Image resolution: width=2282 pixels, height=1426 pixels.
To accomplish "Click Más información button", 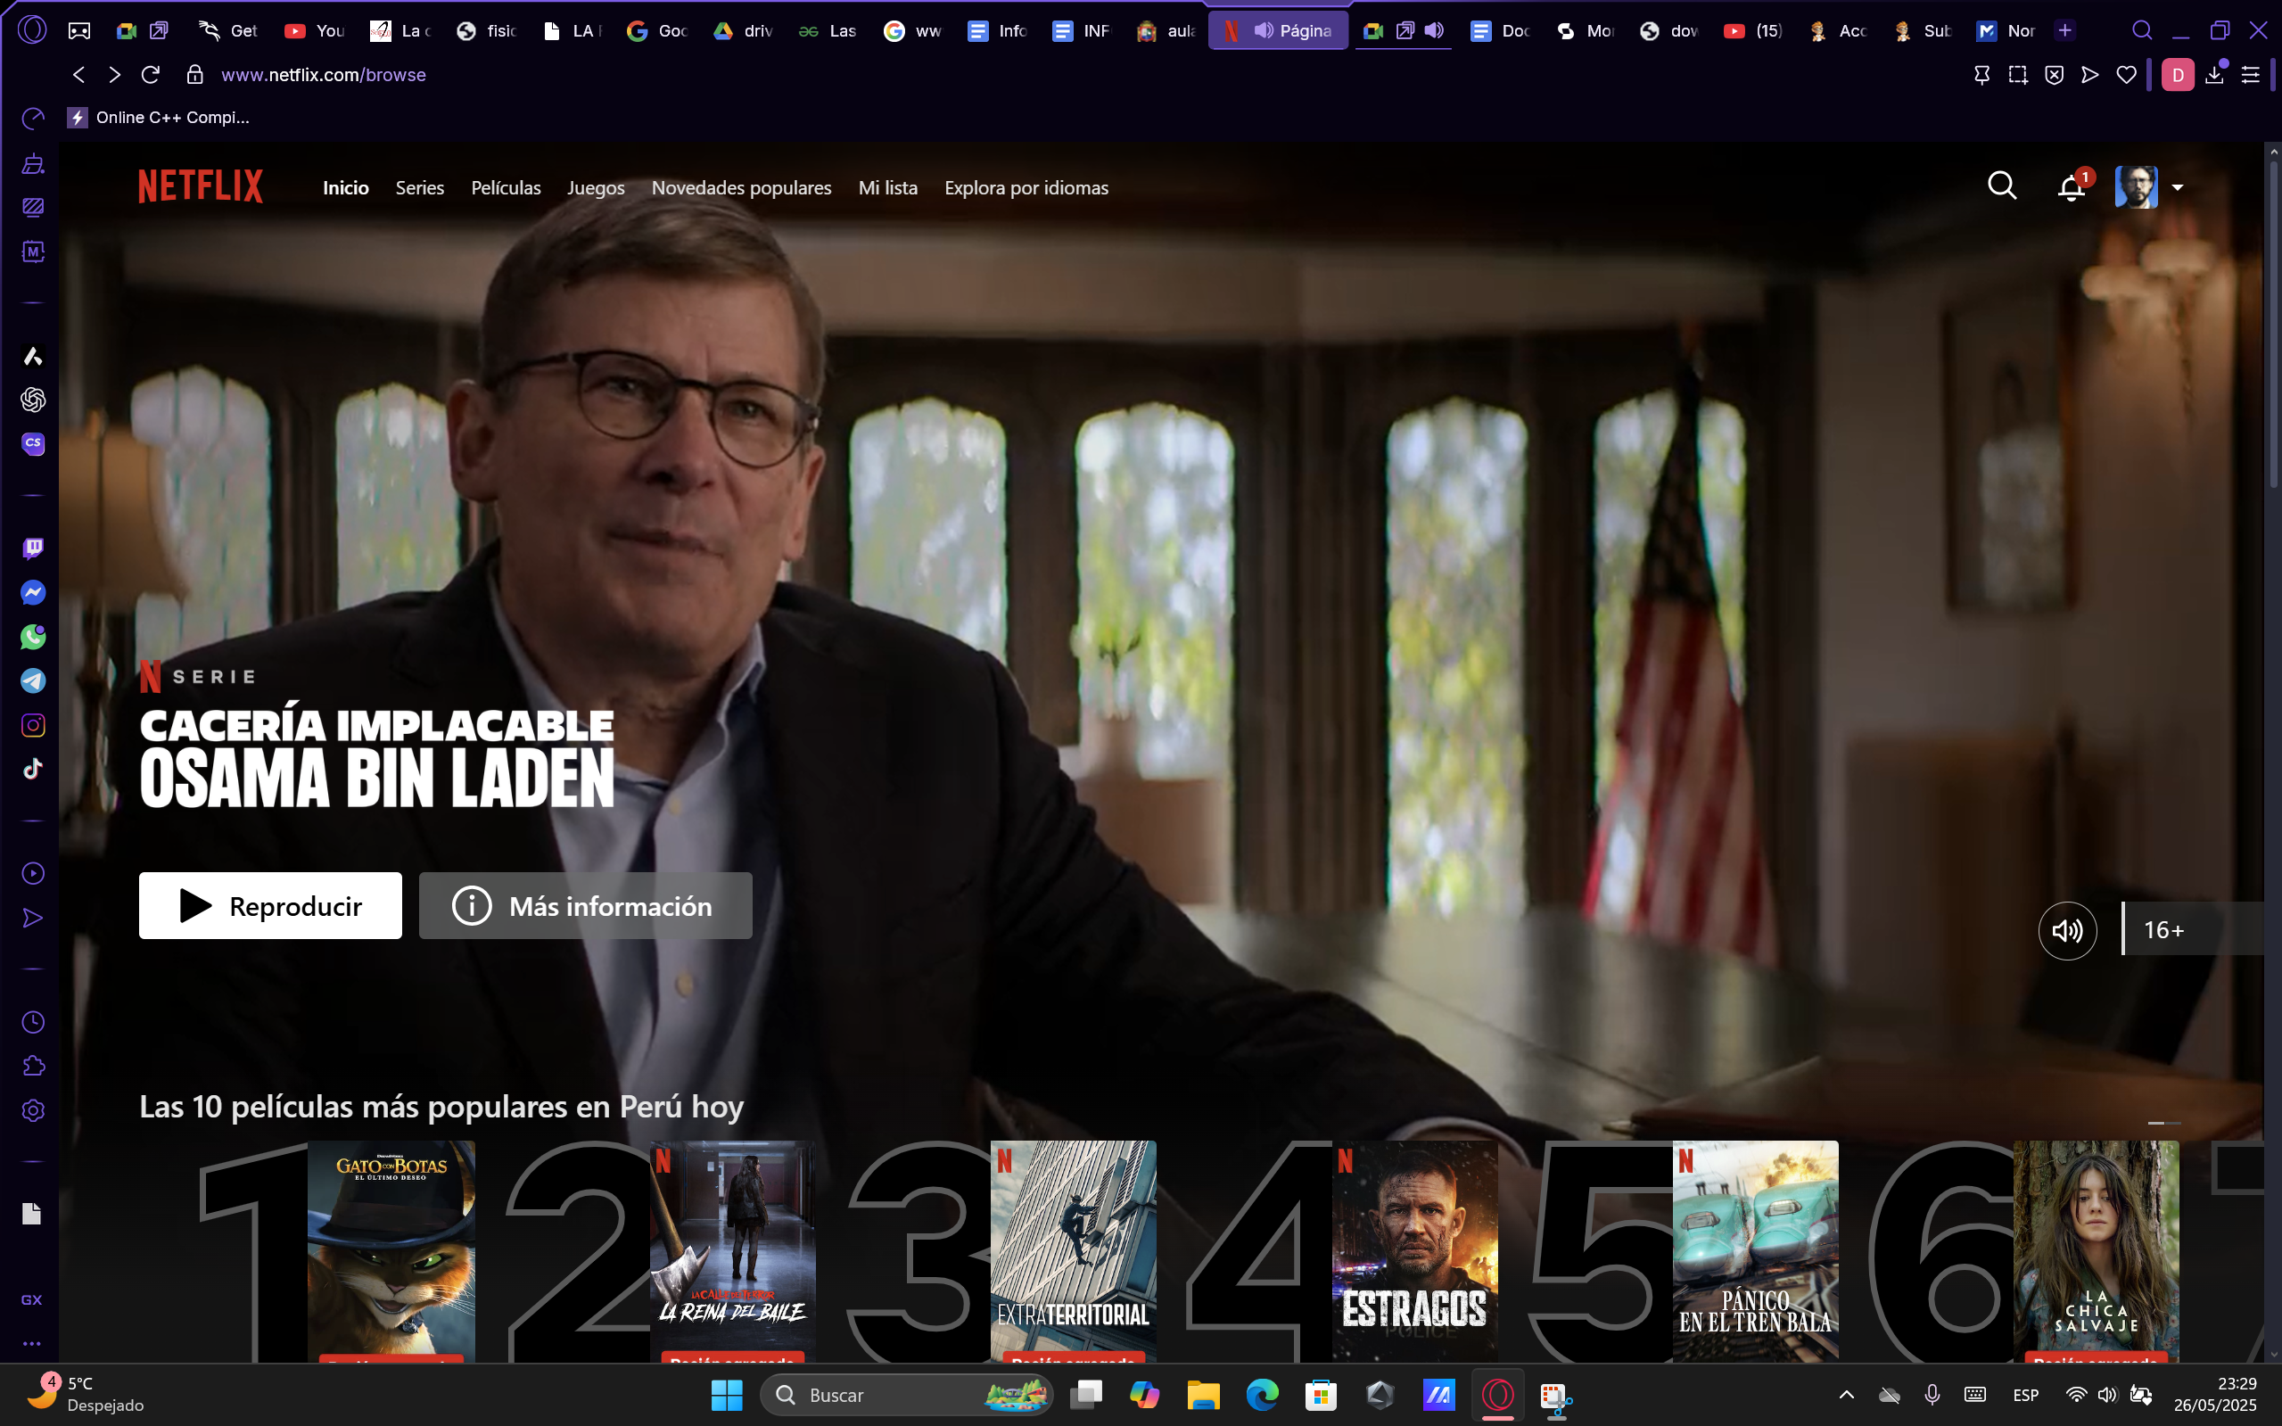I will point(585,905).
